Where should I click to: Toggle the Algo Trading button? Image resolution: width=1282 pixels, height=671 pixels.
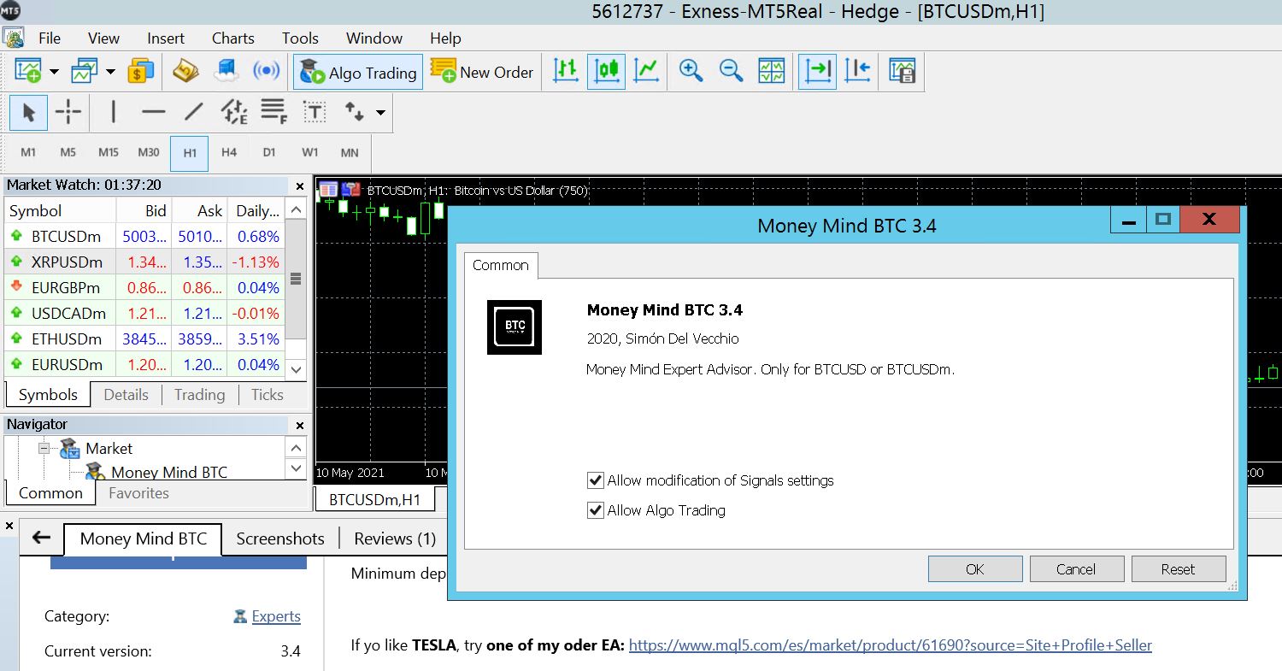pyautogui.click(x=358, y=73)
